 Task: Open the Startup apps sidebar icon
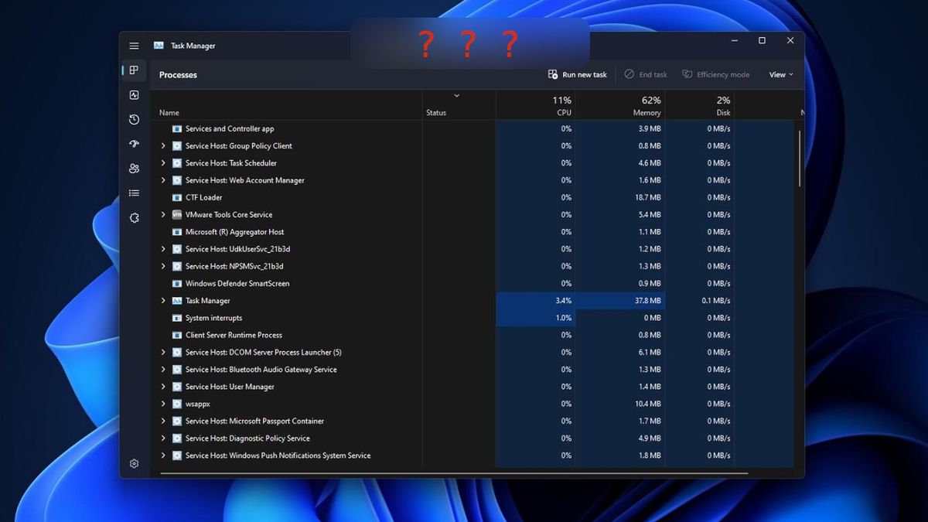(134, 144)
